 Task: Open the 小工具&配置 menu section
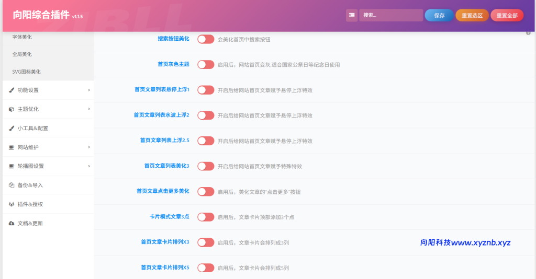coord(48,128)
